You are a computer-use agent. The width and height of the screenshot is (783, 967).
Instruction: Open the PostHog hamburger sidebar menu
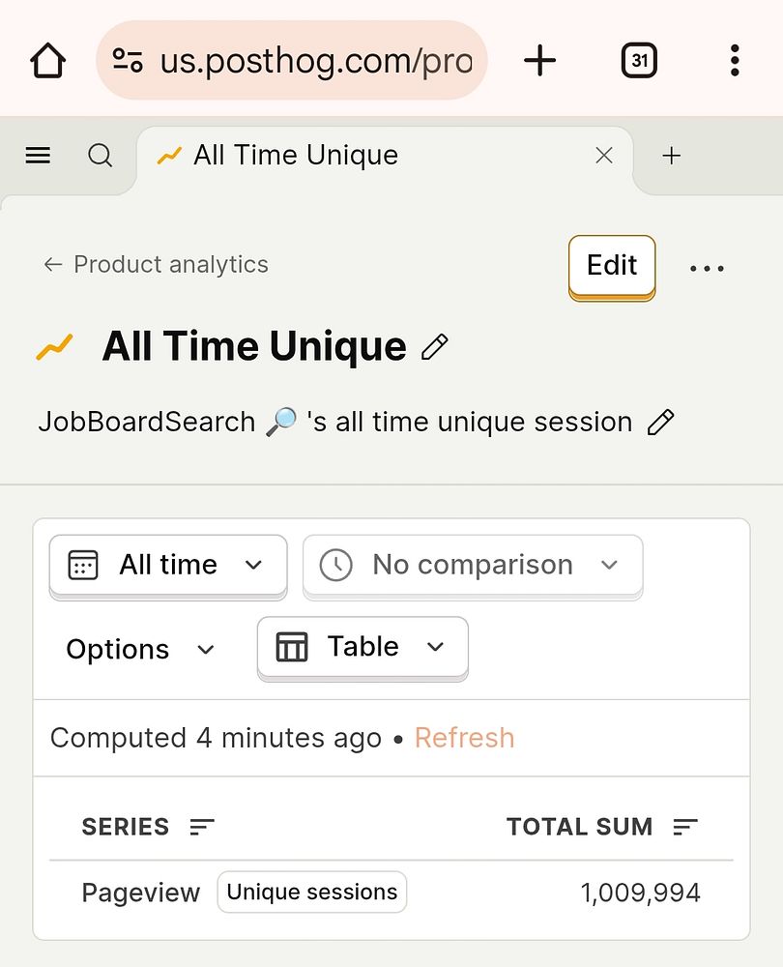38,155
